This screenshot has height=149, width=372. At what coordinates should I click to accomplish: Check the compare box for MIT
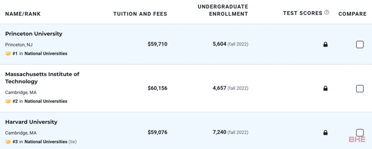(360, 88)
